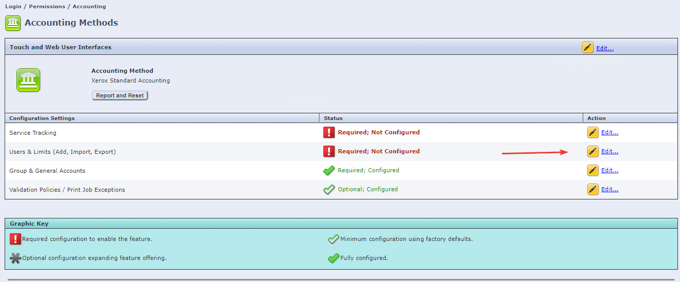Follow Edit link for Validation Policies row
The height and width of the screenshot is (282, 680).
pos(610,189)
